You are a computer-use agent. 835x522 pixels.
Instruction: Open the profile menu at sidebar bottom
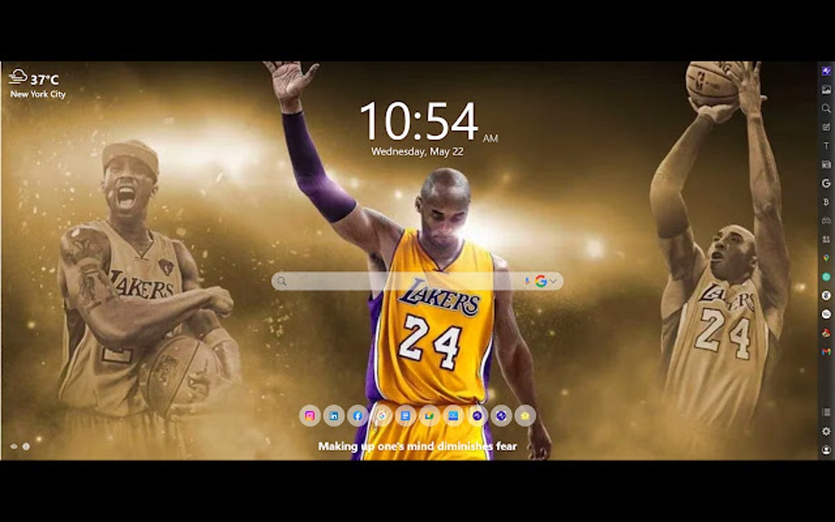[824, 448]
